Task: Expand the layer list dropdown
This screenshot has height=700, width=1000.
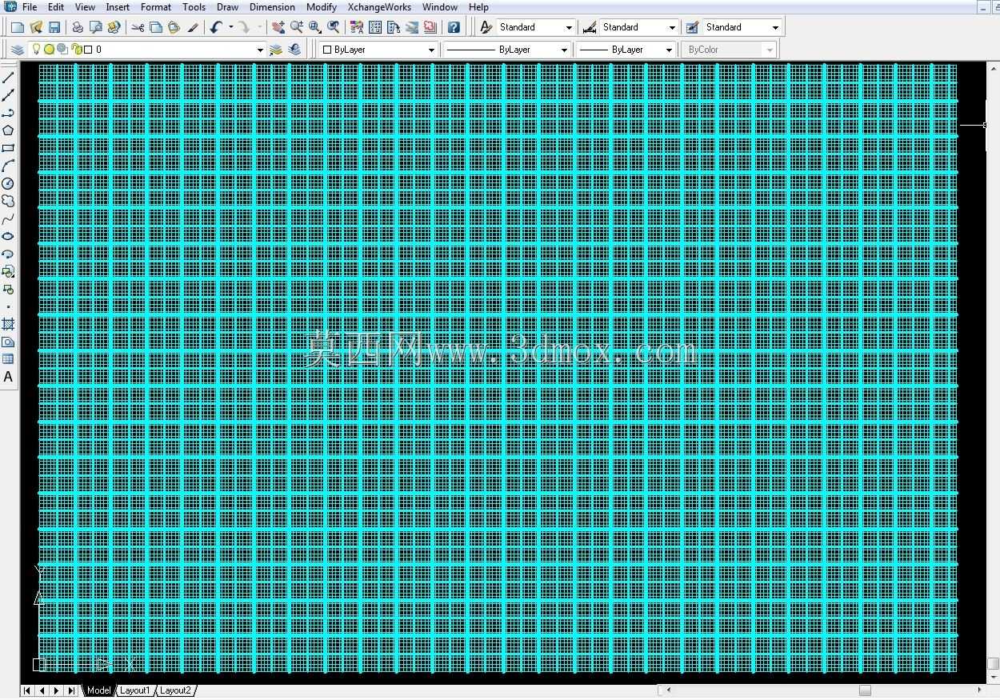Action: [260, 50]
